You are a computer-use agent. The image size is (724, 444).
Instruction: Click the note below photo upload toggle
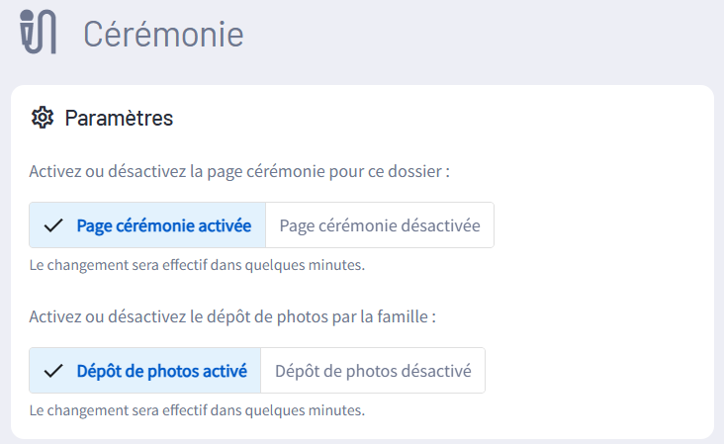tap(198, 408)
